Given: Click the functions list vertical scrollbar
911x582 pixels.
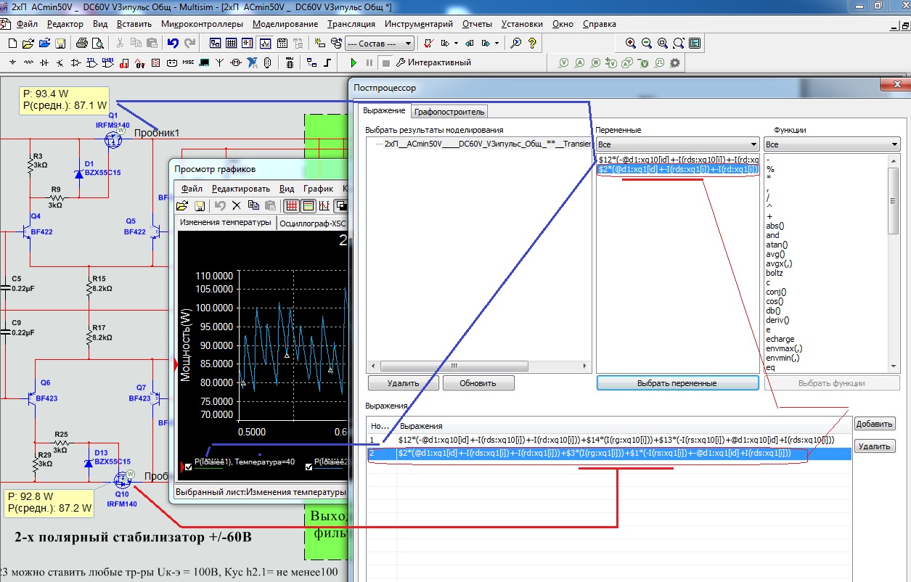Looking at the screenshot, I should [894, 263].
